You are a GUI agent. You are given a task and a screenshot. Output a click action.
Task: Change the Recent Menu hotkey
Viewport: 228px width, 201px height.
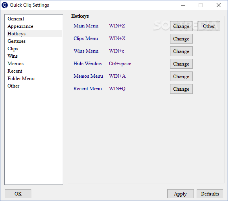point(181,89)
